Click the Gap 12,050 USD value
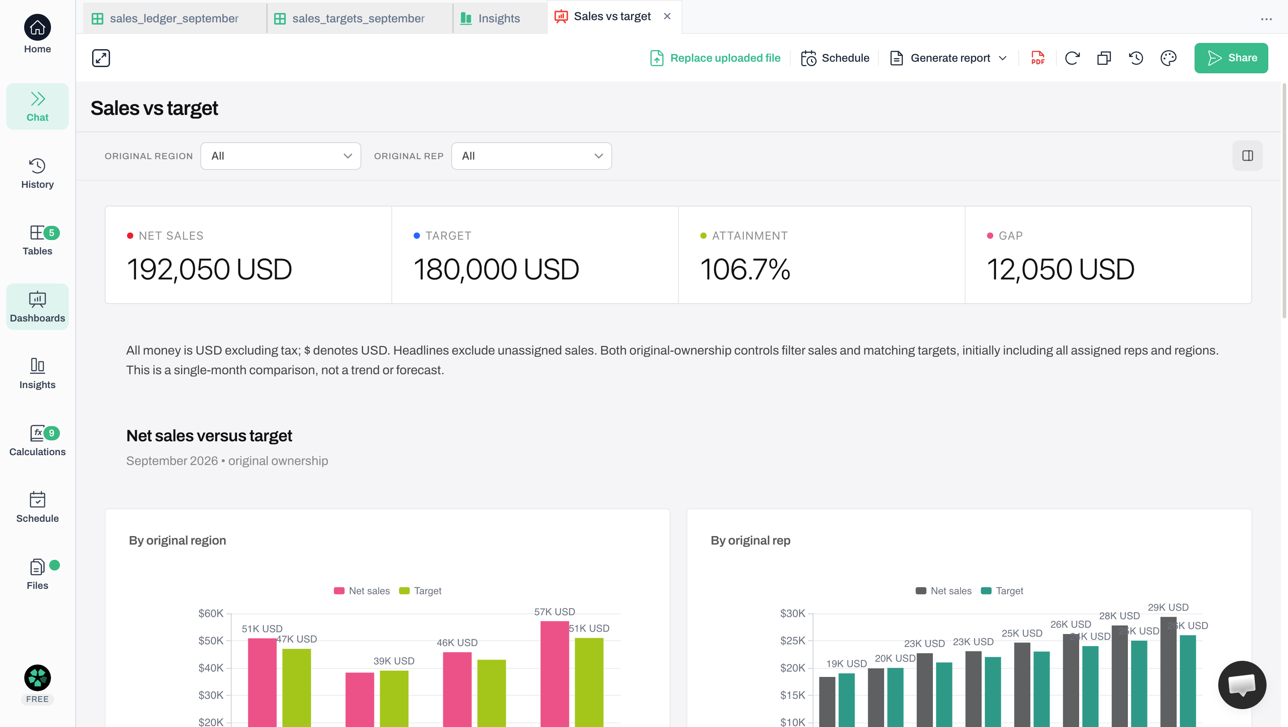 pyautogui.click(x=1060, y=269)
